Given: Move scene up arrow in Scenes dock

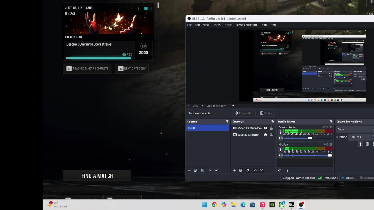Looking at the screenshot, I should coord(210,170).
